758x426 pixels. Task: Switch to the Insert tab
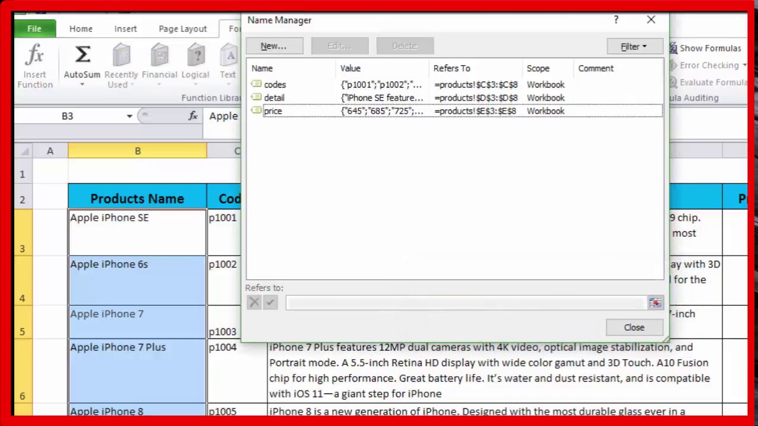pos(126,28)
